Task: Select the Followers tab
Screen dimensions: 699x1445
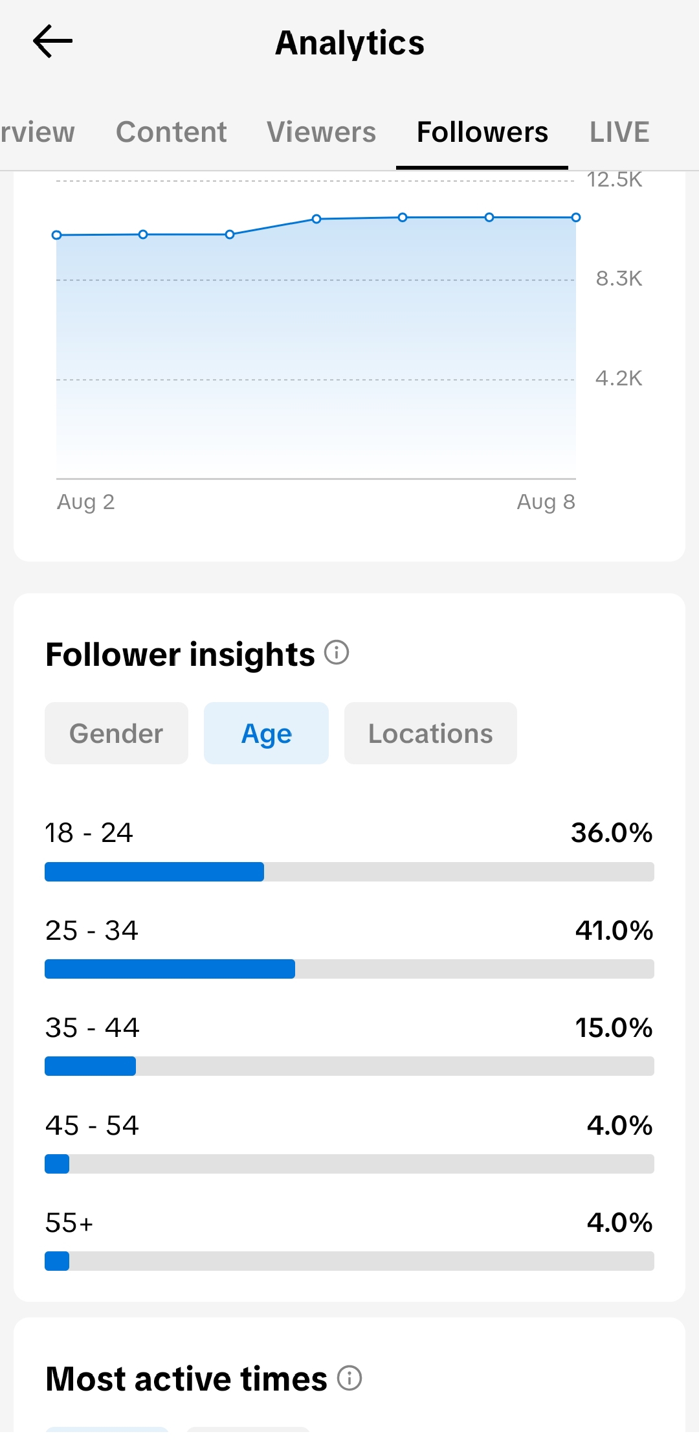Action: pos(482,132)
